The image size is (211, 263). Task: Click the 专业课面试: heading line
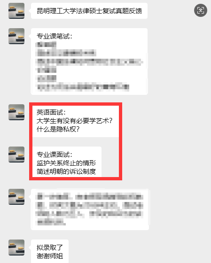coord(55,155)
